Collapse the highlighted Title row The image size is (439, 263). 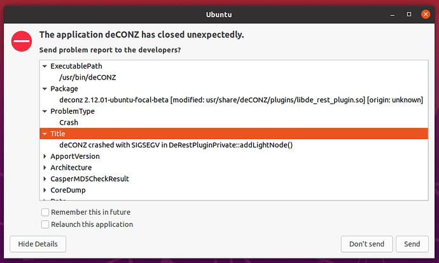click(x=45, y=134)
